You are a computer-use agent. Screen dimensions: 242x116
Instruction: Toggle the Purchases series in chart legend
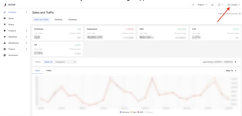coord(125,112)
